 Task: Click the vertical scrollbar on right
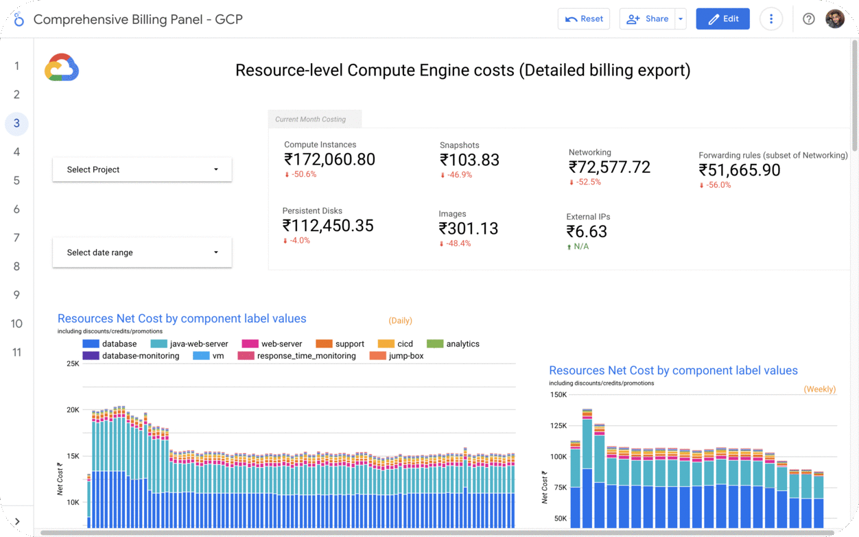pyautogui.click(x=854, y=96)
